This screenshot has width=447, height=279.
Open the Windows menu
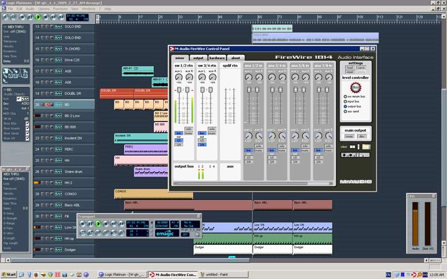(x=88, y=9)
